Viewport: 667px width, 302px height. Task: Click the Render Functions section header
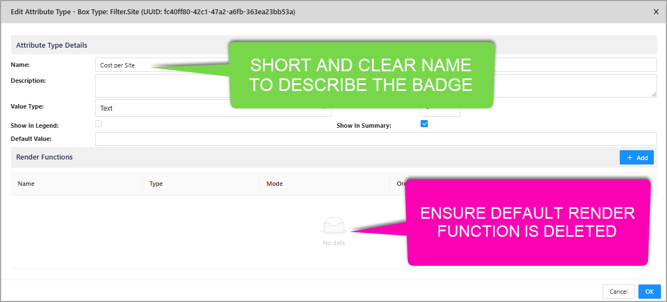click(45, 157)
